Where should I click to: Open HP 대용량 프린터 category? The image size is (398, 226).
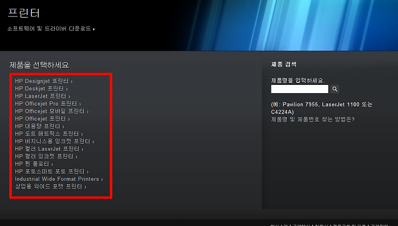[x=40, y=126]
